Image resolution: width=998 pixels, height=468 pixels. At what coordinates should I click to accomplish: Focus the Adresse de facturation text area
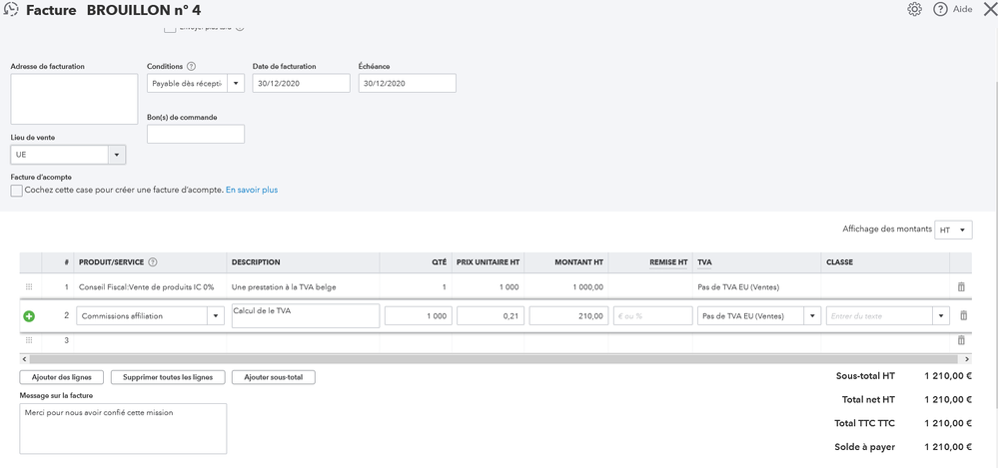pyautogui.click(x=74, y=99)
